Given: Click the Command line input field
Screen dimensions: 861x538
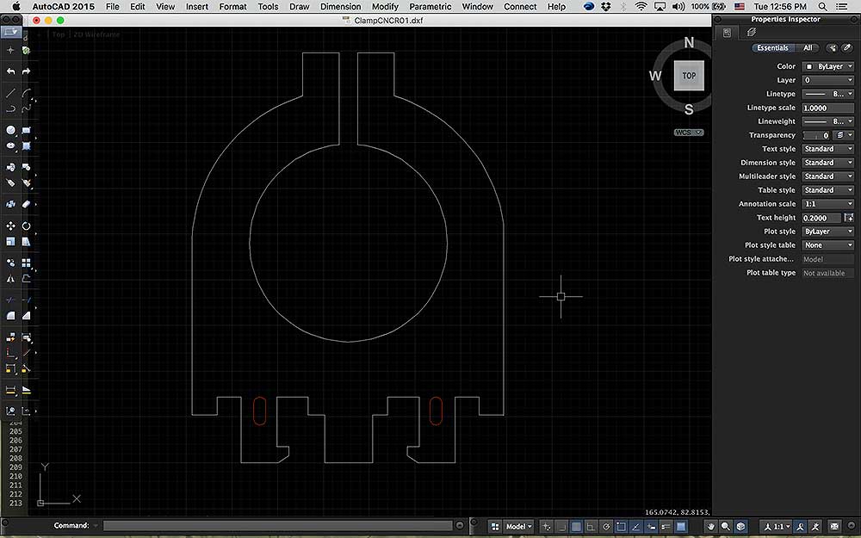Looking at the screenshot, I should (x=278, y=526).
